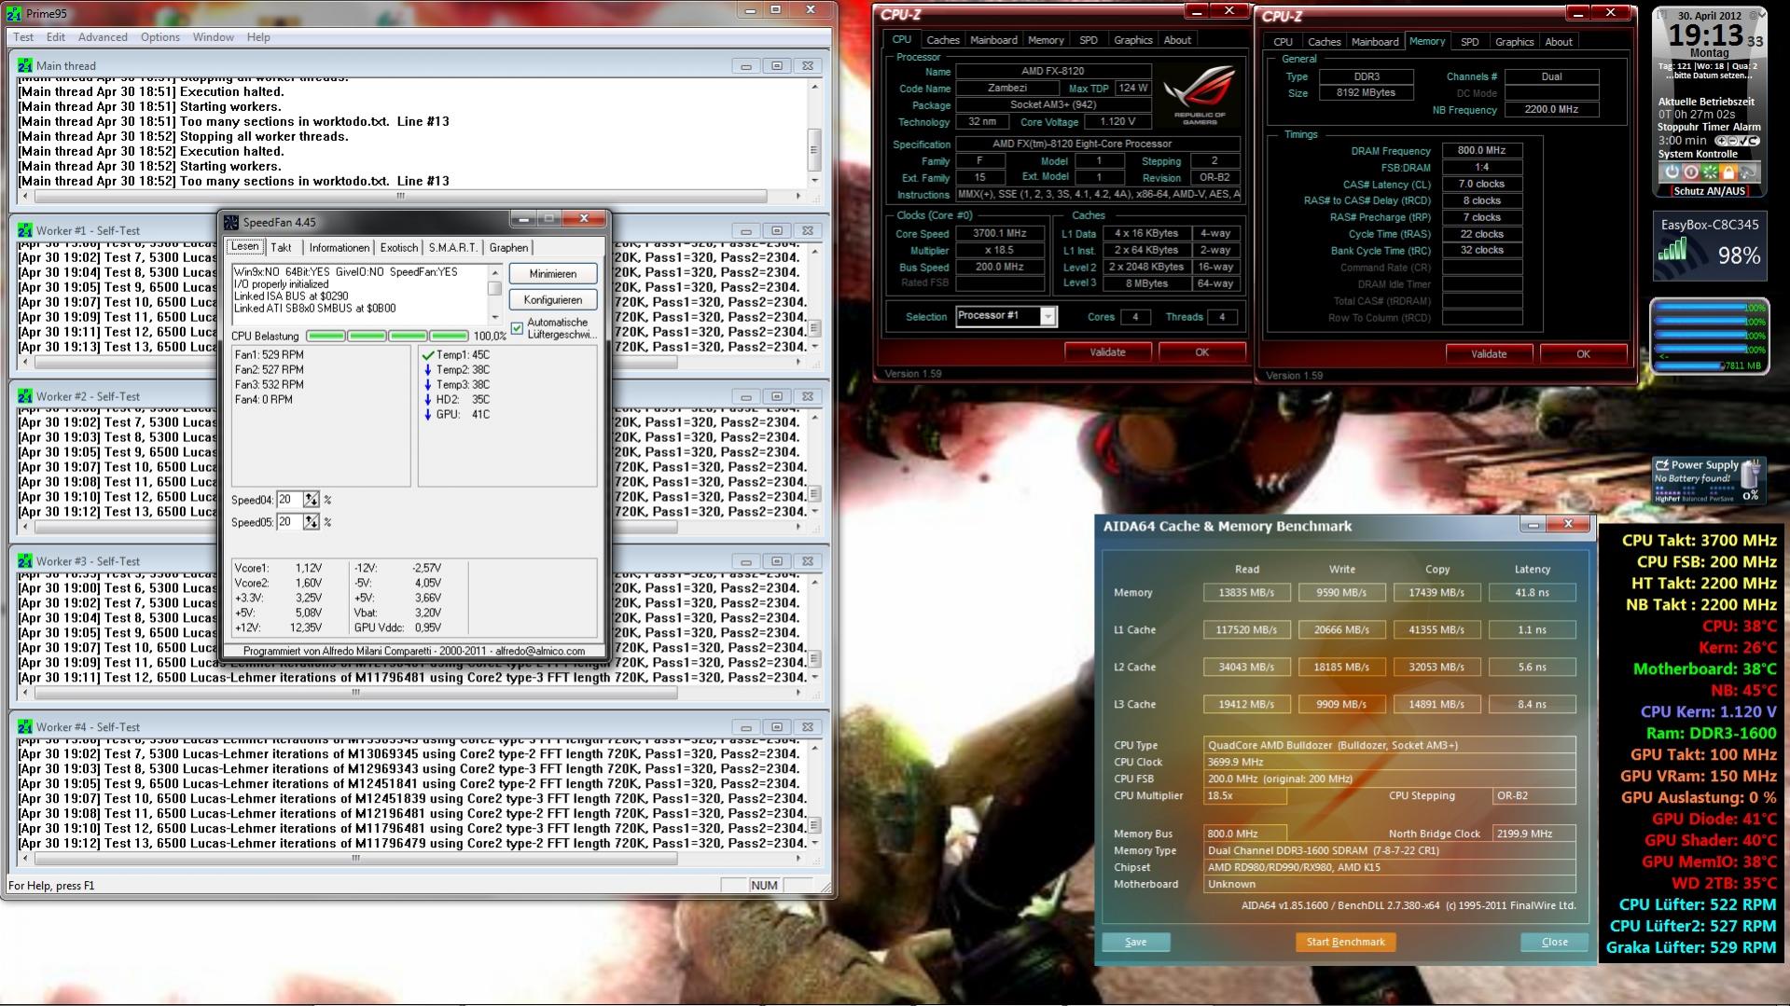Open the Processor #1 selection dropdown in CPU-Z
The height and width of the screenshot is (1006, 1790).
[x=1048, y=317]
